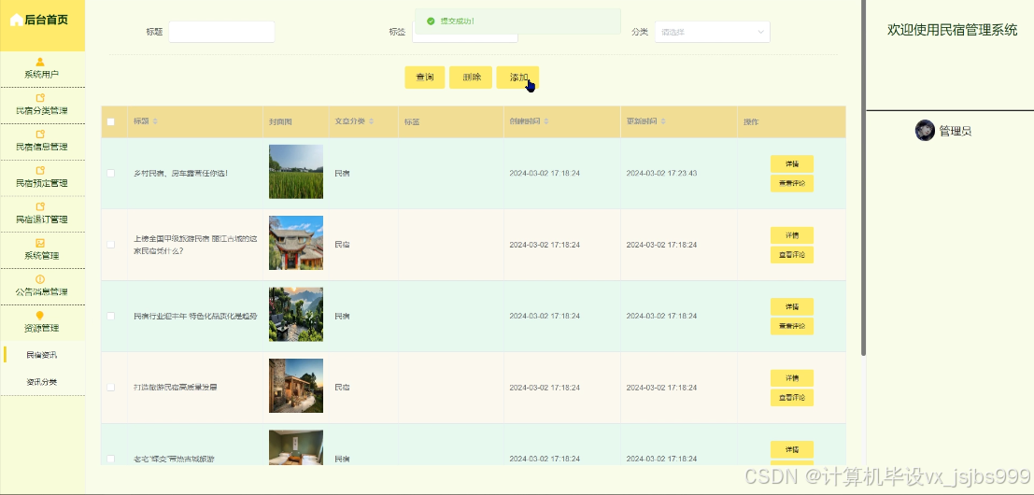The height and width of the screenshot is (495, 1034).
Task: Click 查看评论 for 上榜全国甲级旅游民宿 row
Action: (x=792, y=254)
